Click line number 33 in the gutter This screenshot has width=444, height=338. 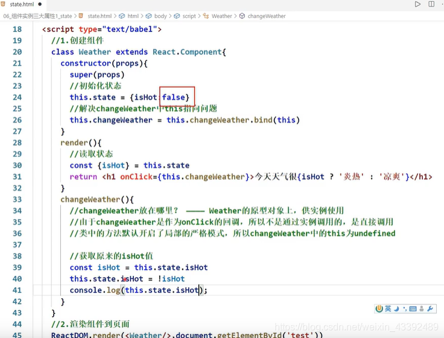pos(17,199)
